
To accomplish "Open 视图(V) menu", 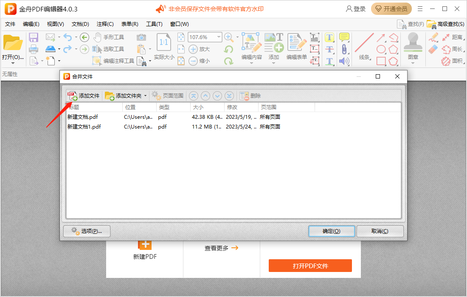I will [55, 24].
